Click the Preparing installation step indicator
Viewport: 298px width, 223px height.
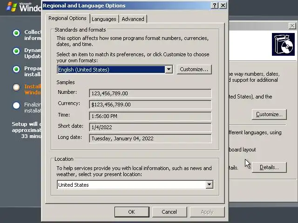click(16, 69)
